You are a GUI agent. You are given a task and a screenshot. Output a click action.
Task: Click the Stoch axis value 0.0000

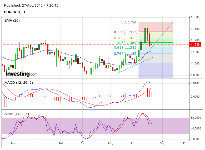click(195, 139)
